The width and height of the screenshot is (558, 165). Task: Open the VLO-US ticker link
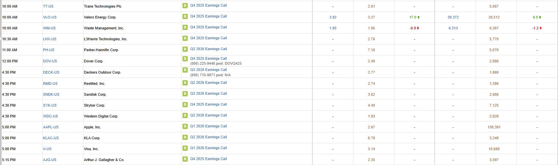tap(49, 17)
